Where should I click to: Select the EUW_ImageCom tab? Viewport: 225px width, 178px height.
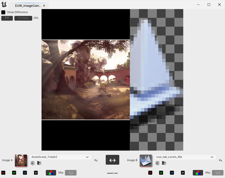28,5
